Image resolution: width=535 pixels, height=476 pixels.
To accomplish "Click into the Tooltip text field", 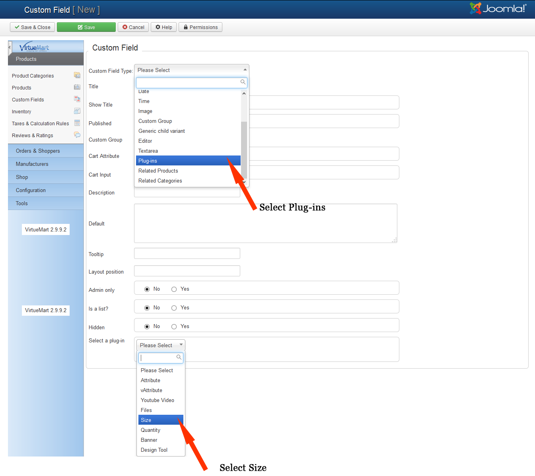I will 187,254.
